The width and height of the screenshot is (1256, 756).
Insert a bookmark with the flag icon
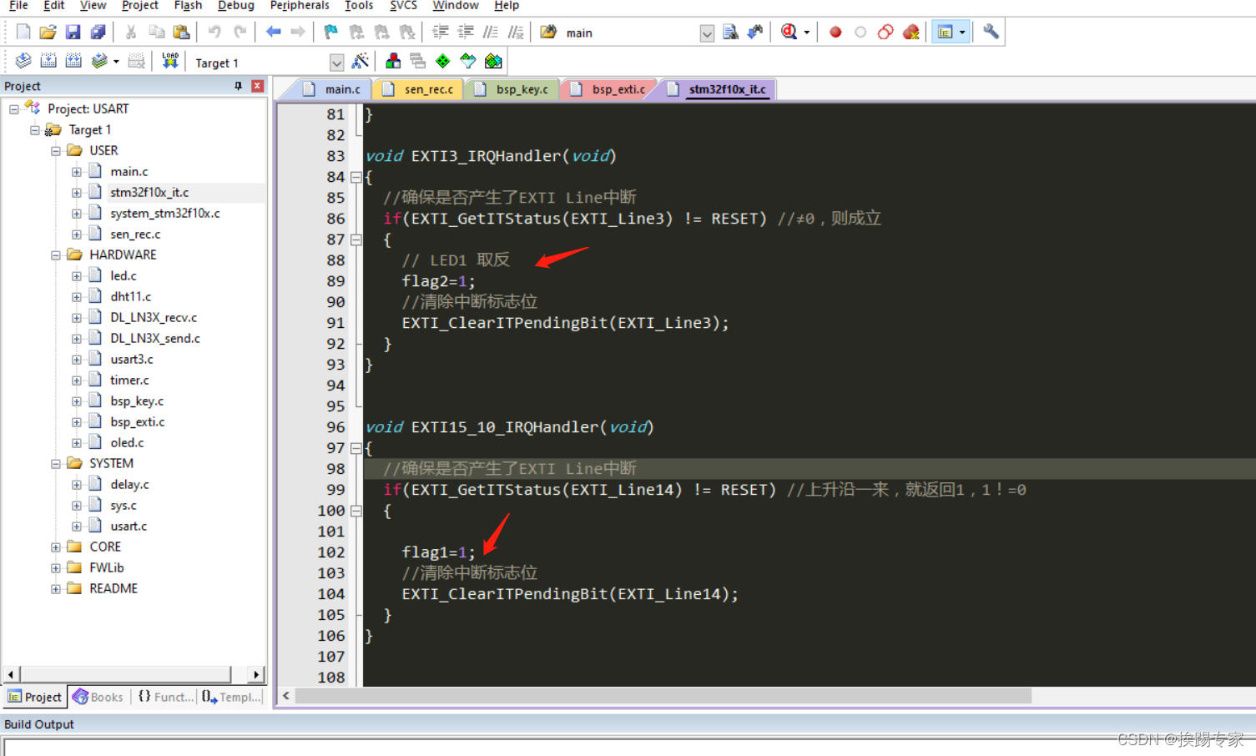tap(331, 33)
